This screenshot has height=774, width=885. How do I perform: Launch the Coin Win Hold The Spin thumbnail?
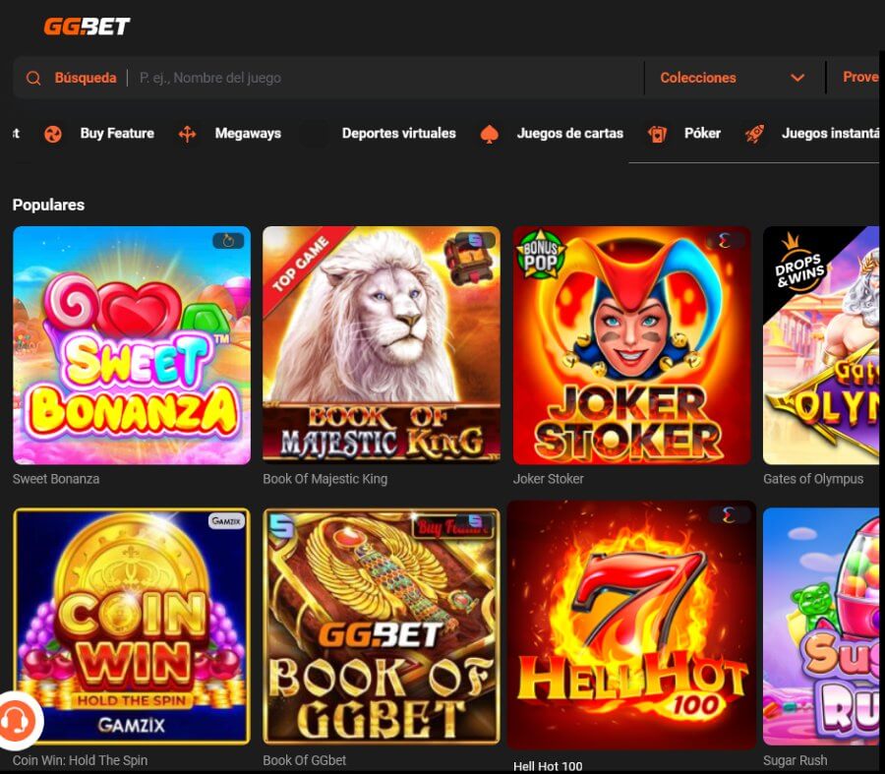point(132,626)
